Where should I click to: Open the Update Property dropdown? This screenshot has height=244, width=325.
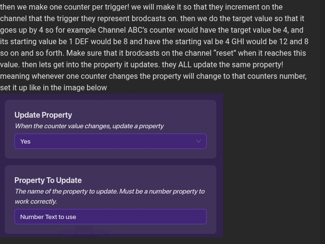110,141
